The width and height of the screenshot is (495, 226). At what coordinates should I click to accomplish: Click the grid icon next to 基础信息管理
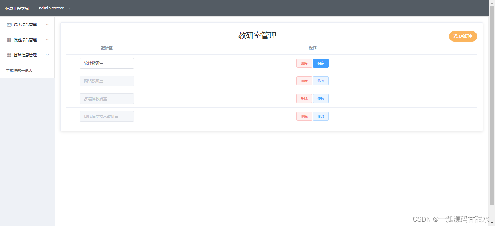pos(9,55)
